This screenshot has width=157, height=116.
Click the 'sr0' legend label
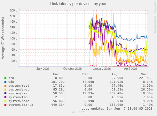11,78
